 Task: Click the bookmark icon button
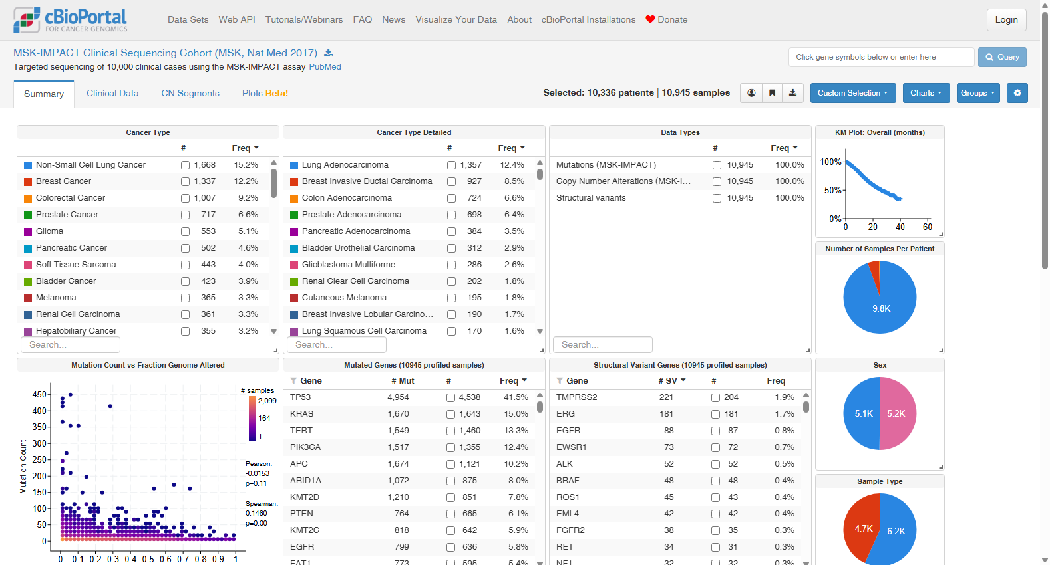tap(772, 93)
